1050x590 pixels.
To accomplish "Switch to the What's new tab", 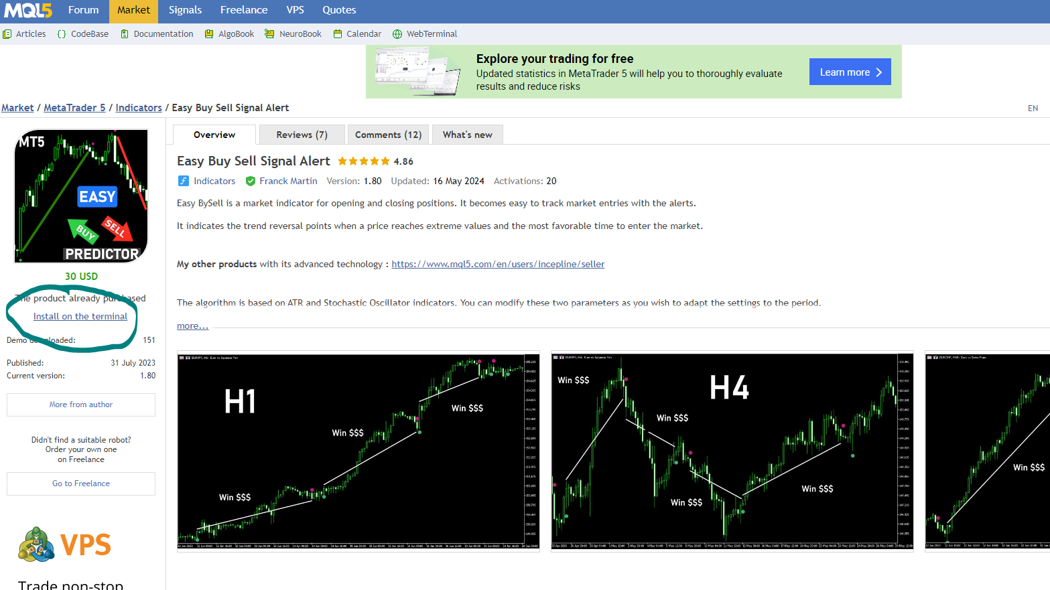I will click(x=468, y=135).
